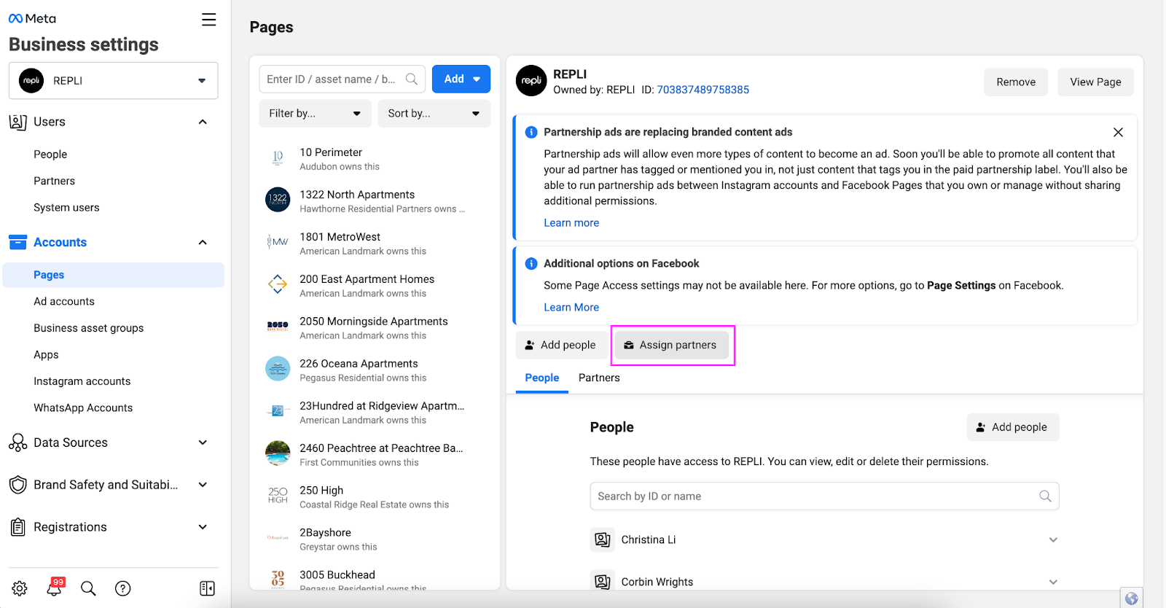
Task: Expand Christina Li's permissions row
Action: click(x=1053, y=539)
